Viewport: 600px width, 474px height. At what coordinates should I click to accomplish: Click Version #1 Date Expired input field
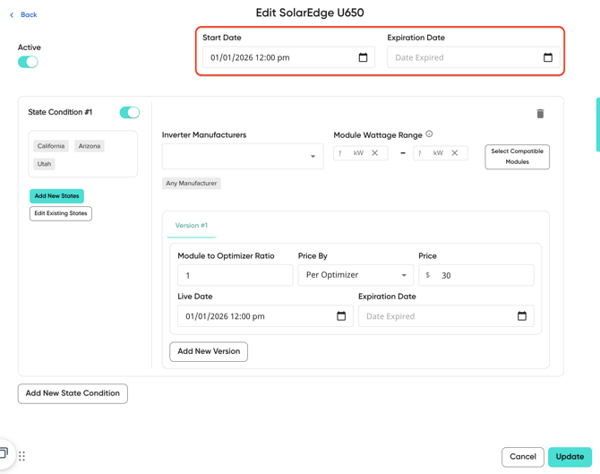pos(446,316)
